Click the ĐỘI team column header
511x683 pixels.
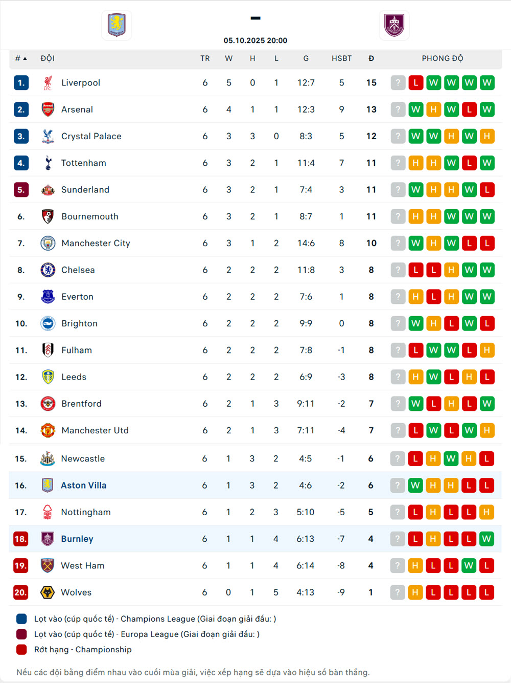48,59
